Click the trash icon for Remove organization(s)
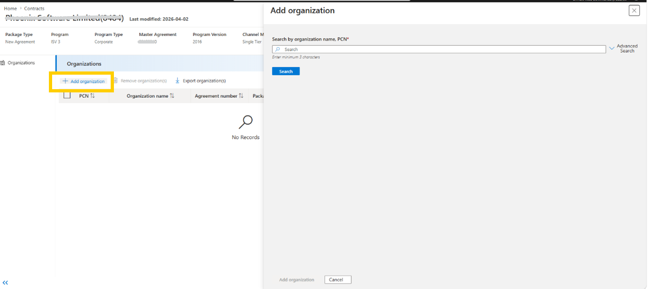 tap(116, 81)
